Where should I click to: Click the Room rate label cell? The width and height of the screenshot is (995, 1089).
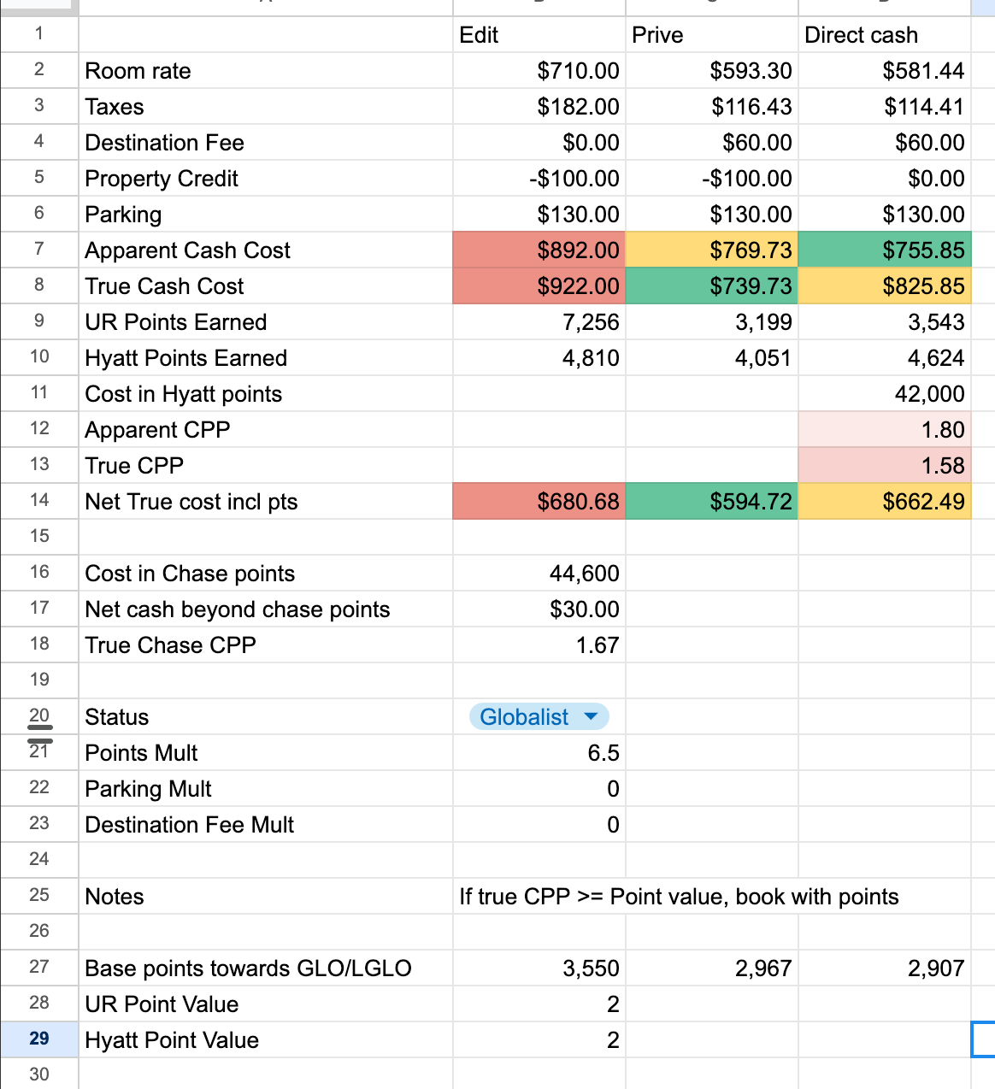(x=265, y=71)
